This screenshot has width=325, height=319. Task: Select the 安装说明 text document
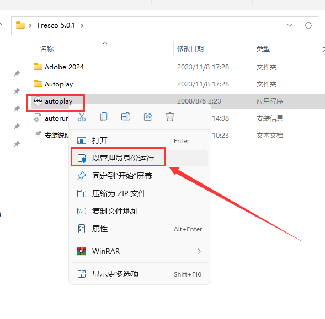[x=57, y=136]
